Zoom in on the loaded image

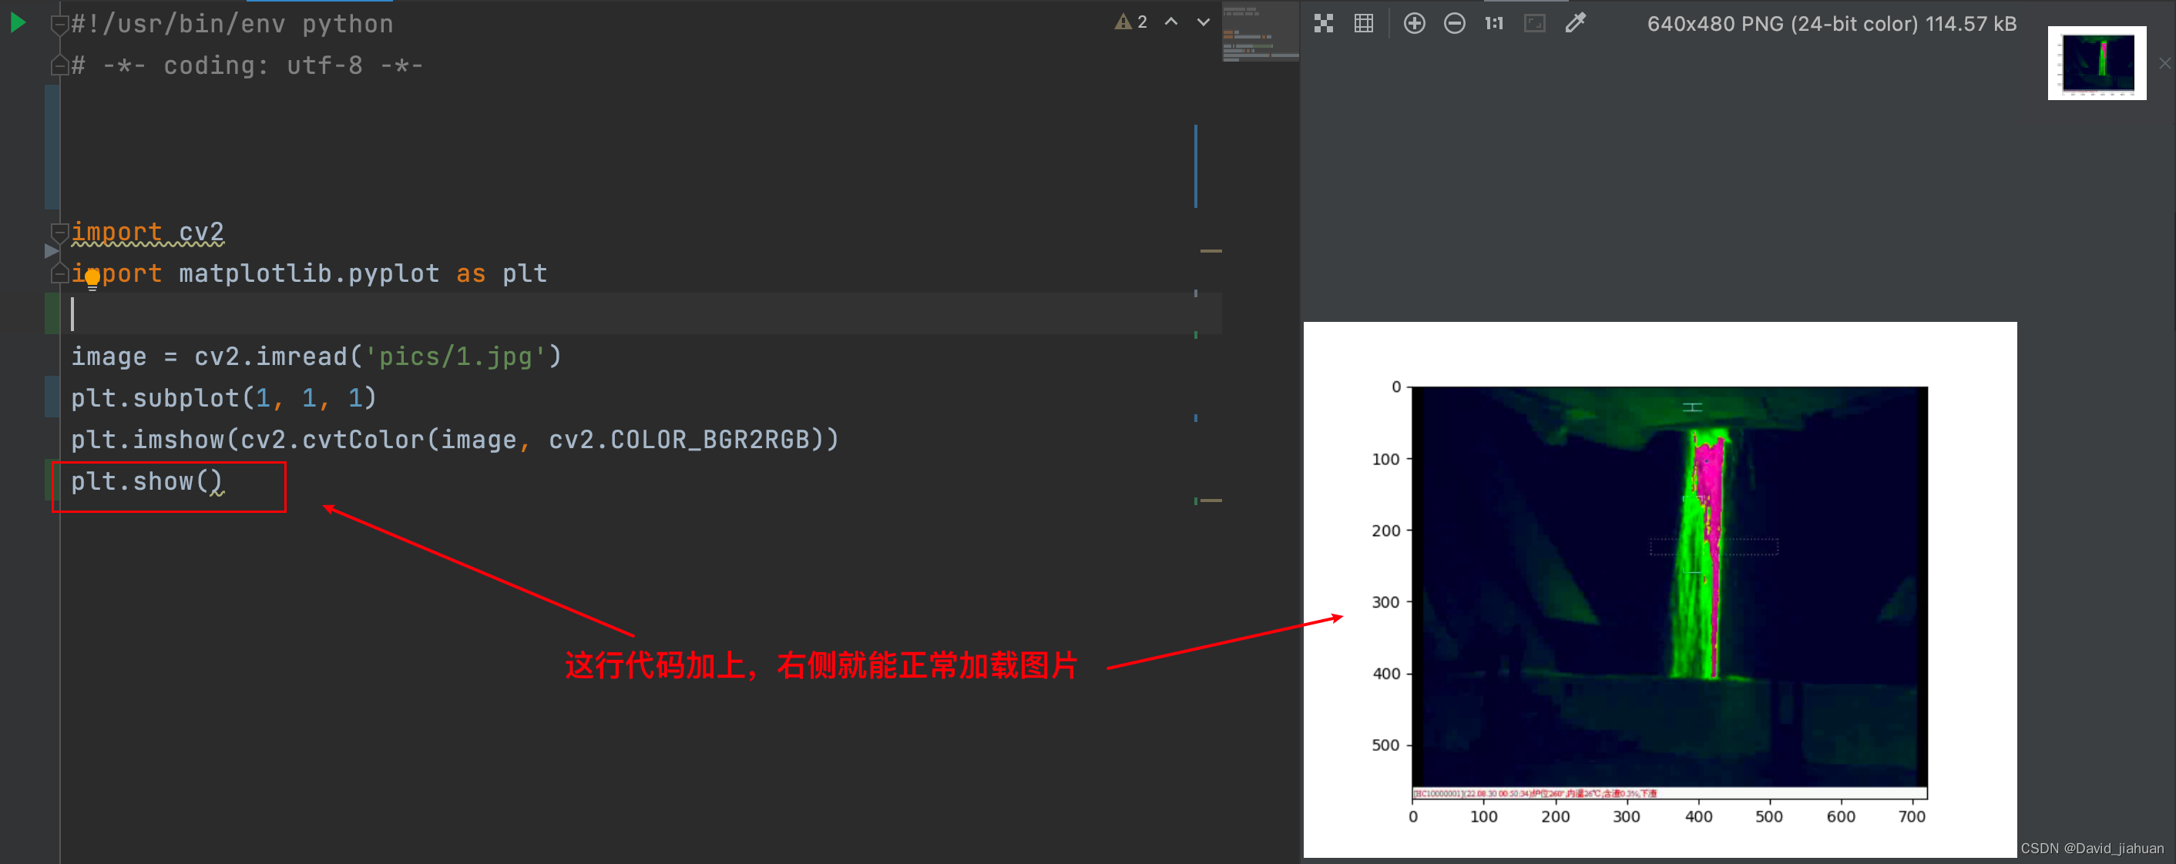click(1414, 23)
